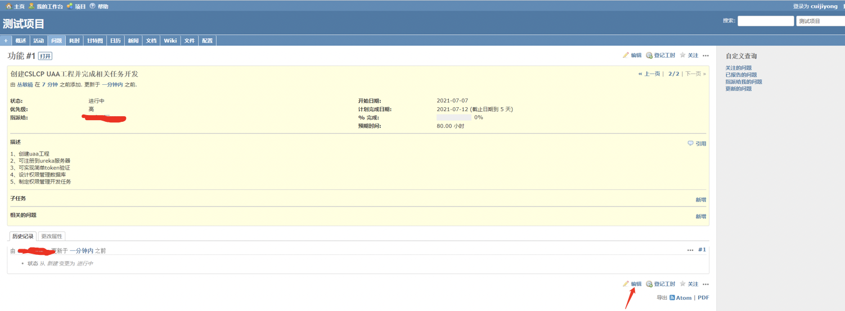
Task: Open the 测试项目 project jump dropdown
Action: [821, 21]
